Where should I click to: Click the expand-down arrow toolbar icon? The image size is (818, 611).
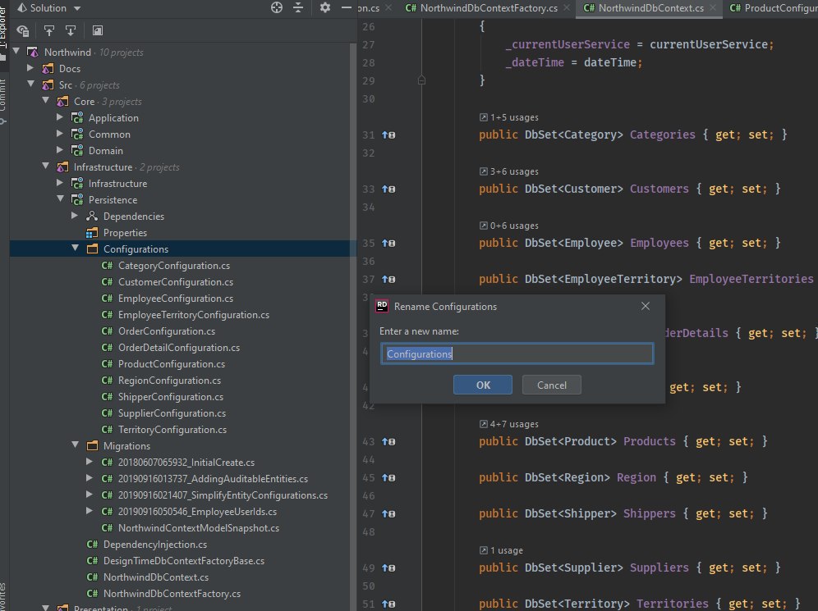71,30
